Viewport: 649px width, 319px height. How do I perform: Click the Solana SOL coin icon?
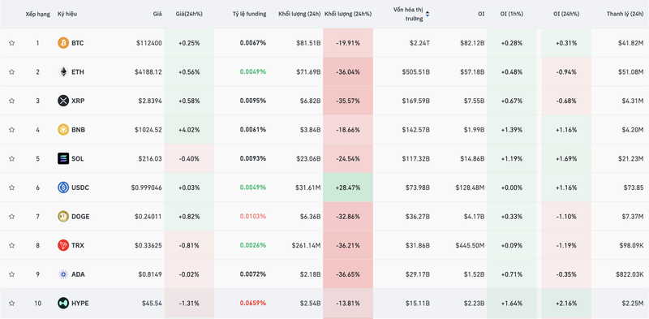(x=63, y=158)
